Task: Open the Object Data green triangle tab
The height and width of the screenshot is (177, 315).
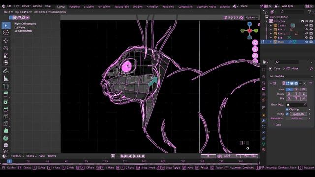Action: pyautogui.click(x=264, y=144)
